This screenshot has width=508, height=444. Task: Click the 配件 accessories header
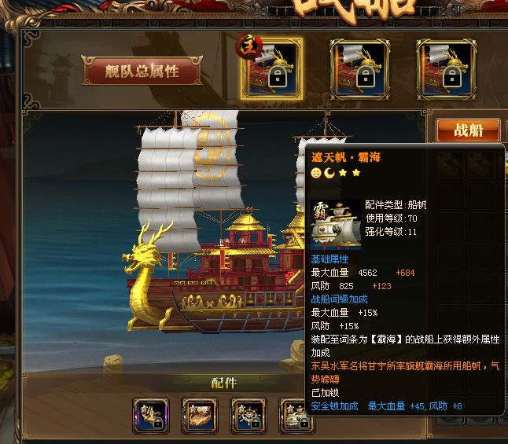[x=224, y=383]
